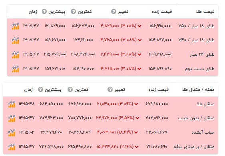The image size is (225, 156).
Task: Open the طلای دست دوم row link
Action: [199, 69]
